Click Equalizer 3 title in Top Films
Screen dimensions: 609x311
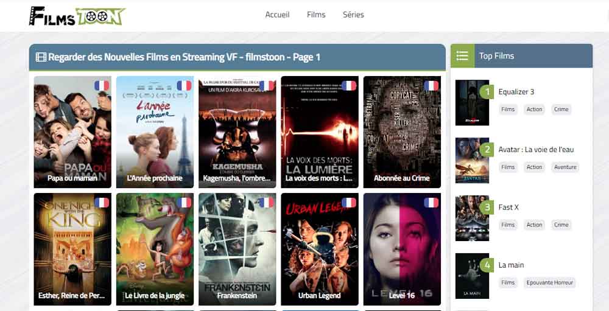[516, 92]
